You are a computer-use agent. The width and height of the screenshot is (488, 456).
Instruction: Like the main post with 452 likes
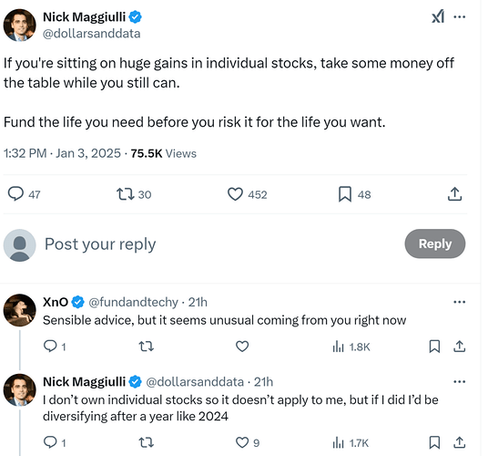pyautogui.click(x=247, y=194)
